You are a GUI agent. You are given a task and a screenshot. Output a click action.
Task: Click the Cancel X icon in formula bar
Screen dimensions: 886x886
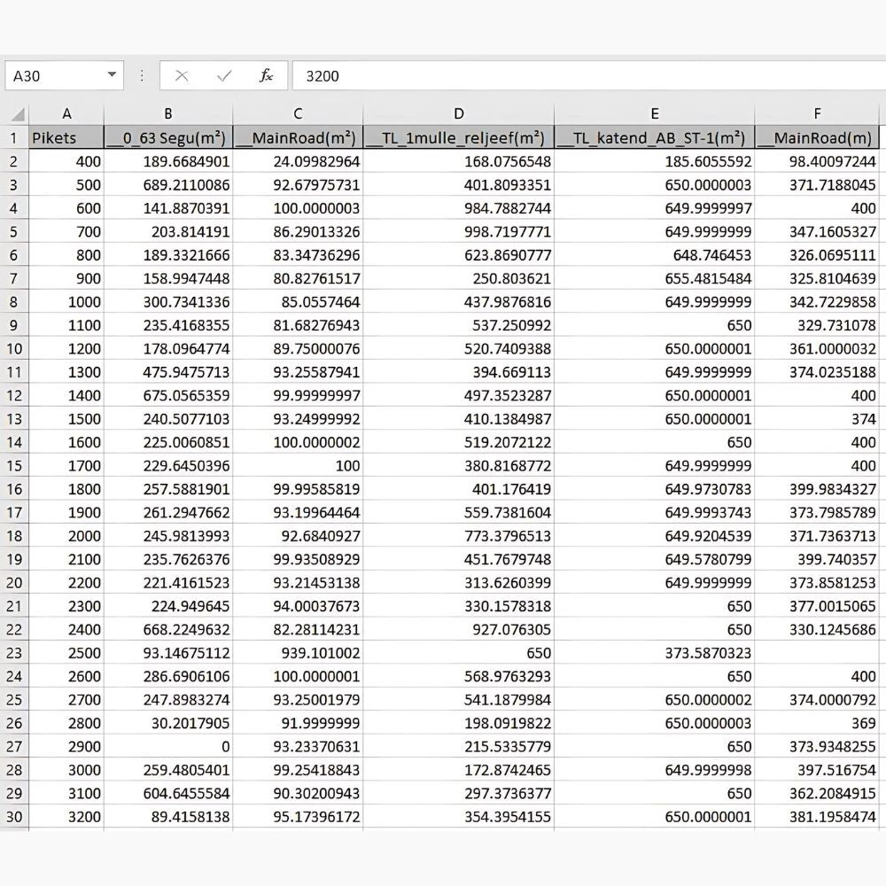(x=182, y=76)
